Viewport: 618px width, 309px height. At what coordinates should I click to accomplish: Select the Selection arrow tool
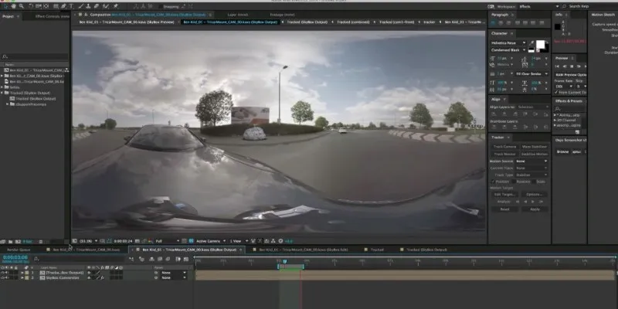(5, 6)
